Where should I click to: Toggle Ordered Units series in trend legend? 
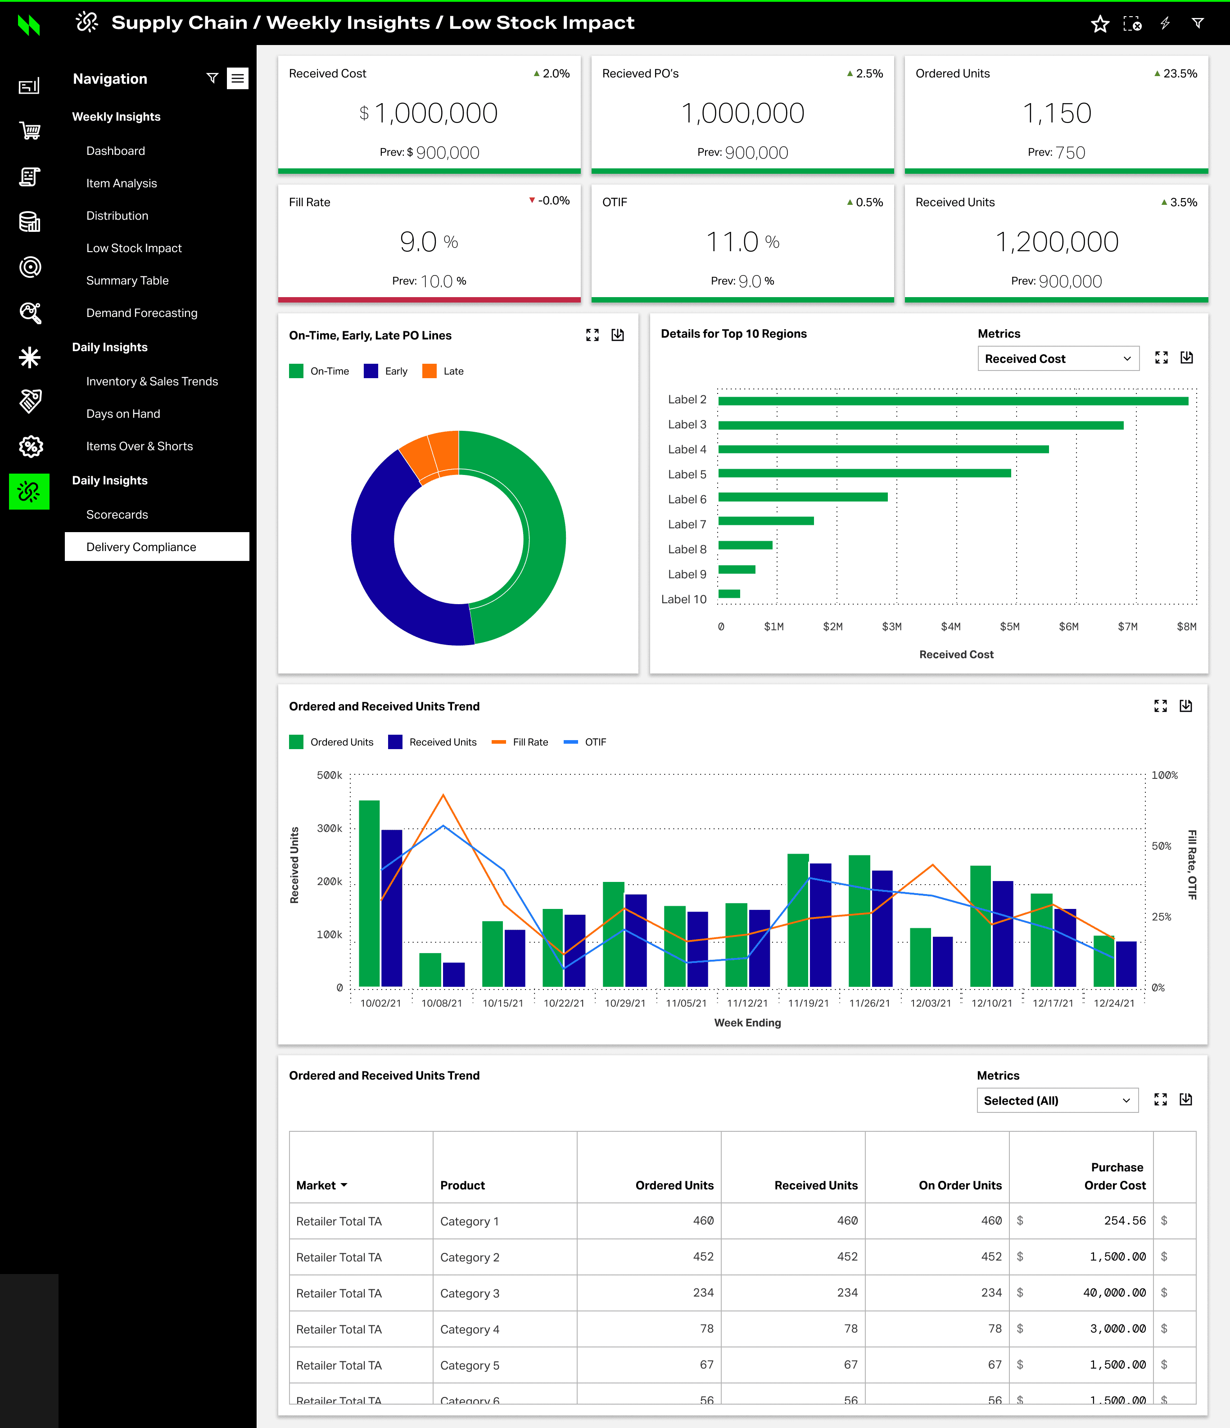(331, 742)
